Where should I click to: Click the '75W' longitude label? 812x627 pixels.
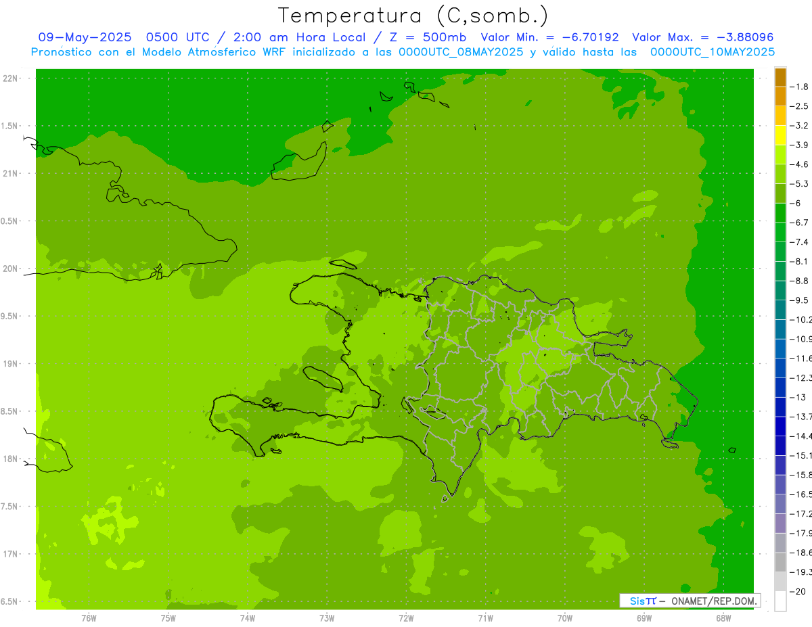(x=168, y=618)
